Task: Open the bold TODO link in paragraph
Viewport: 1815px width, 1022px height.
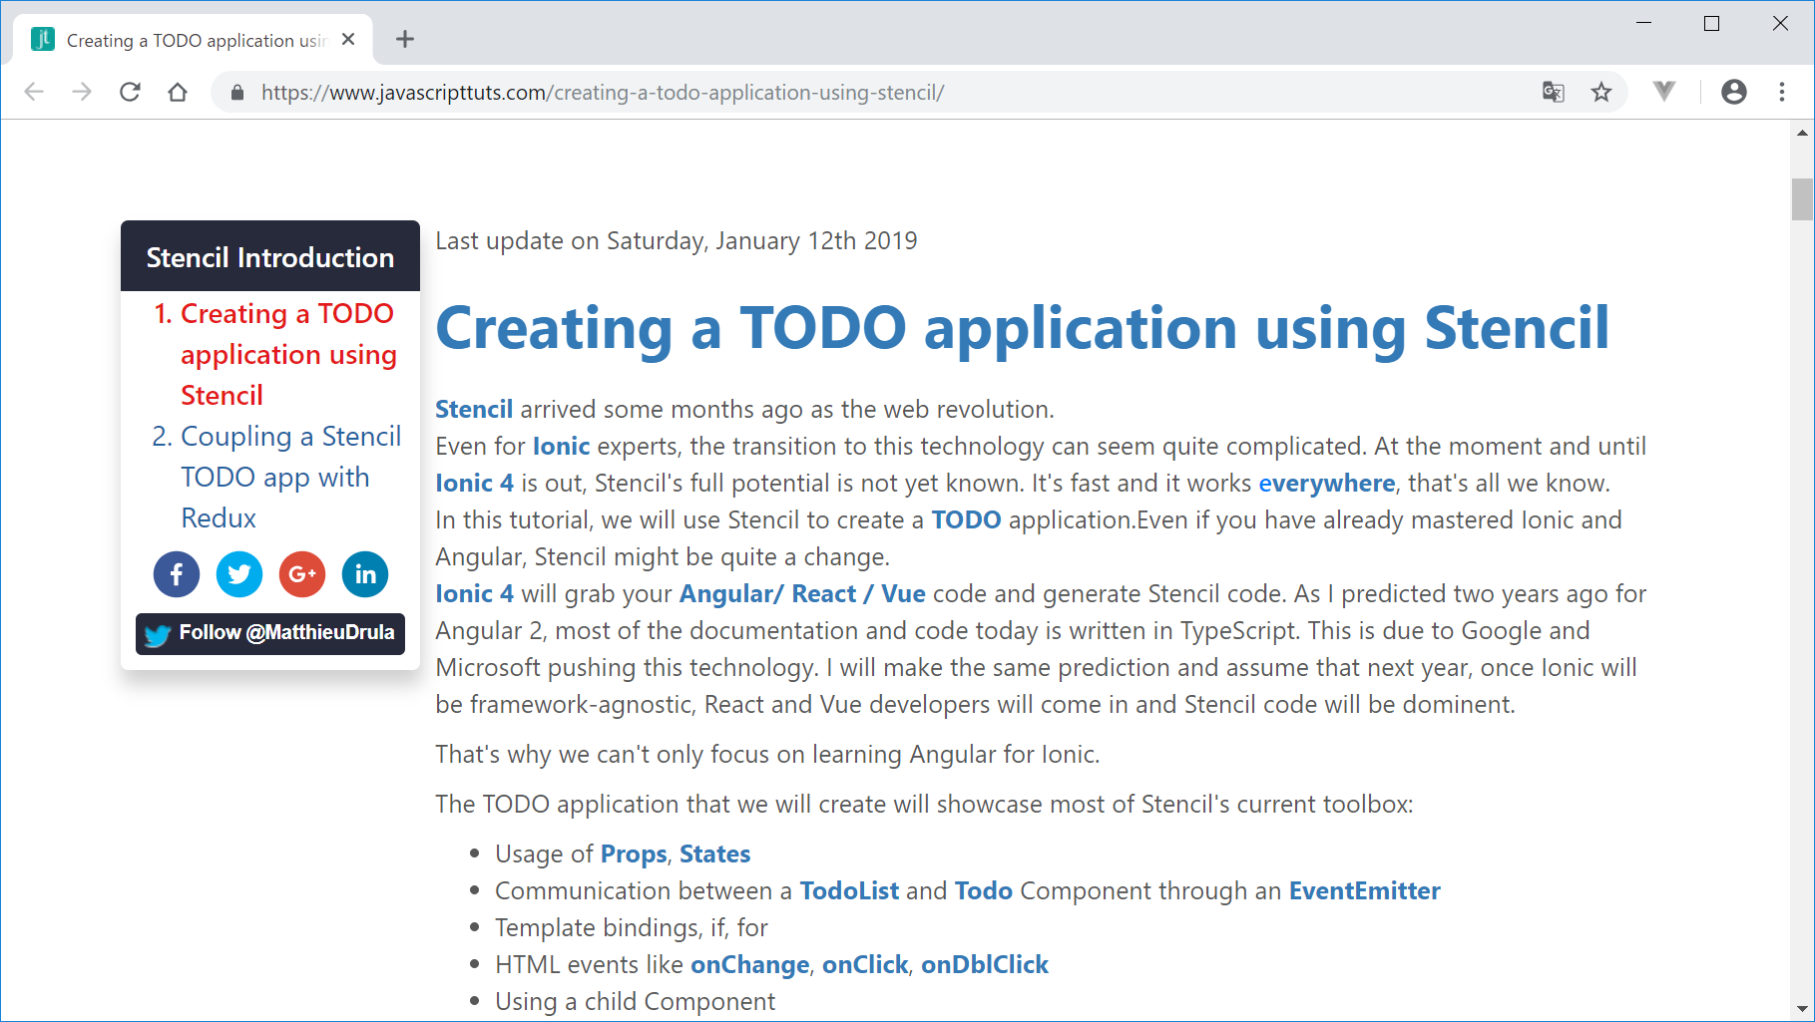Action: [x=966, y=519]
